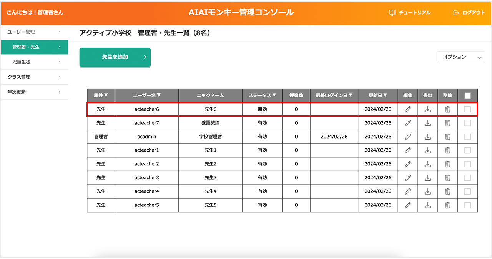Sort table by ステータス column header
The image size is (492, 259).
(262, 96)
